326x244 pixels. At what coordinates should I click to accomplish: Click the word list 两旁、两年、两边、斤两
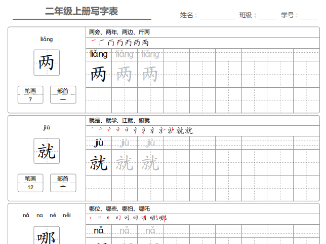click(x=119, y=32)
